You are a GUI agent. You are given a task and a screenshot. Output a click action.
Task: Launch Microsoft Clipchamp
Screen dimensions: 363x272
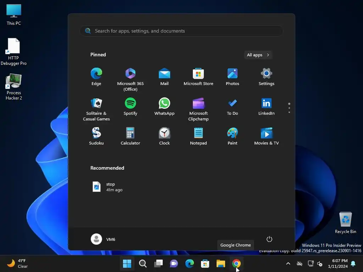199,109
